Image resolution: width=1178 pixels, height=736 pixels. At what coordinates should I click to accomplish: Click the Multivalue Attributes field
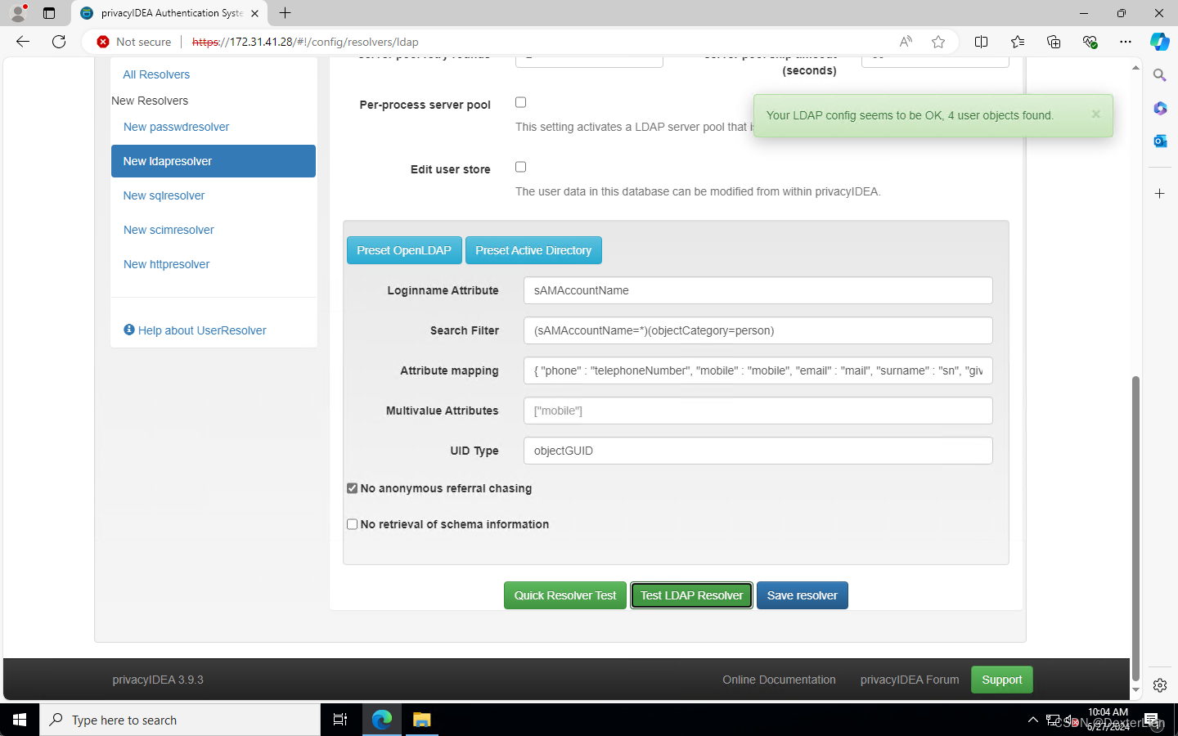point(758,411)
